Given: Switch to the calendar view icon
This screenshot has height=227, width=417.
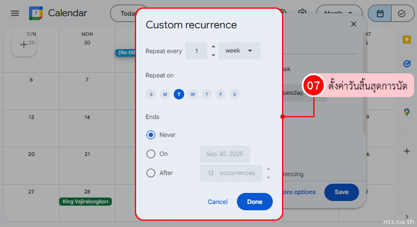Looking at the screenshot, I should 380,13.
